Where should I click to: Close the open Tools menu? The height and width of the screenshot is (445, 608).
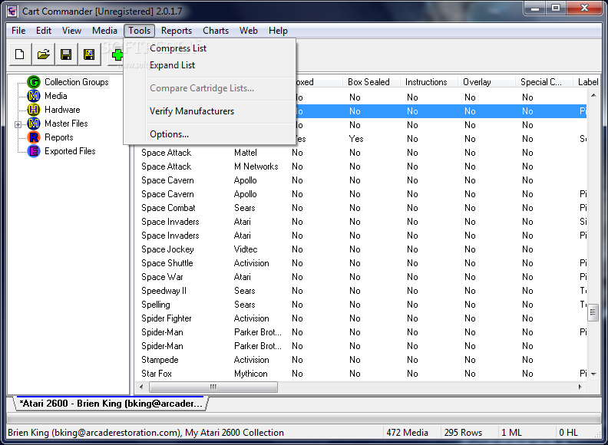[139, 31]
